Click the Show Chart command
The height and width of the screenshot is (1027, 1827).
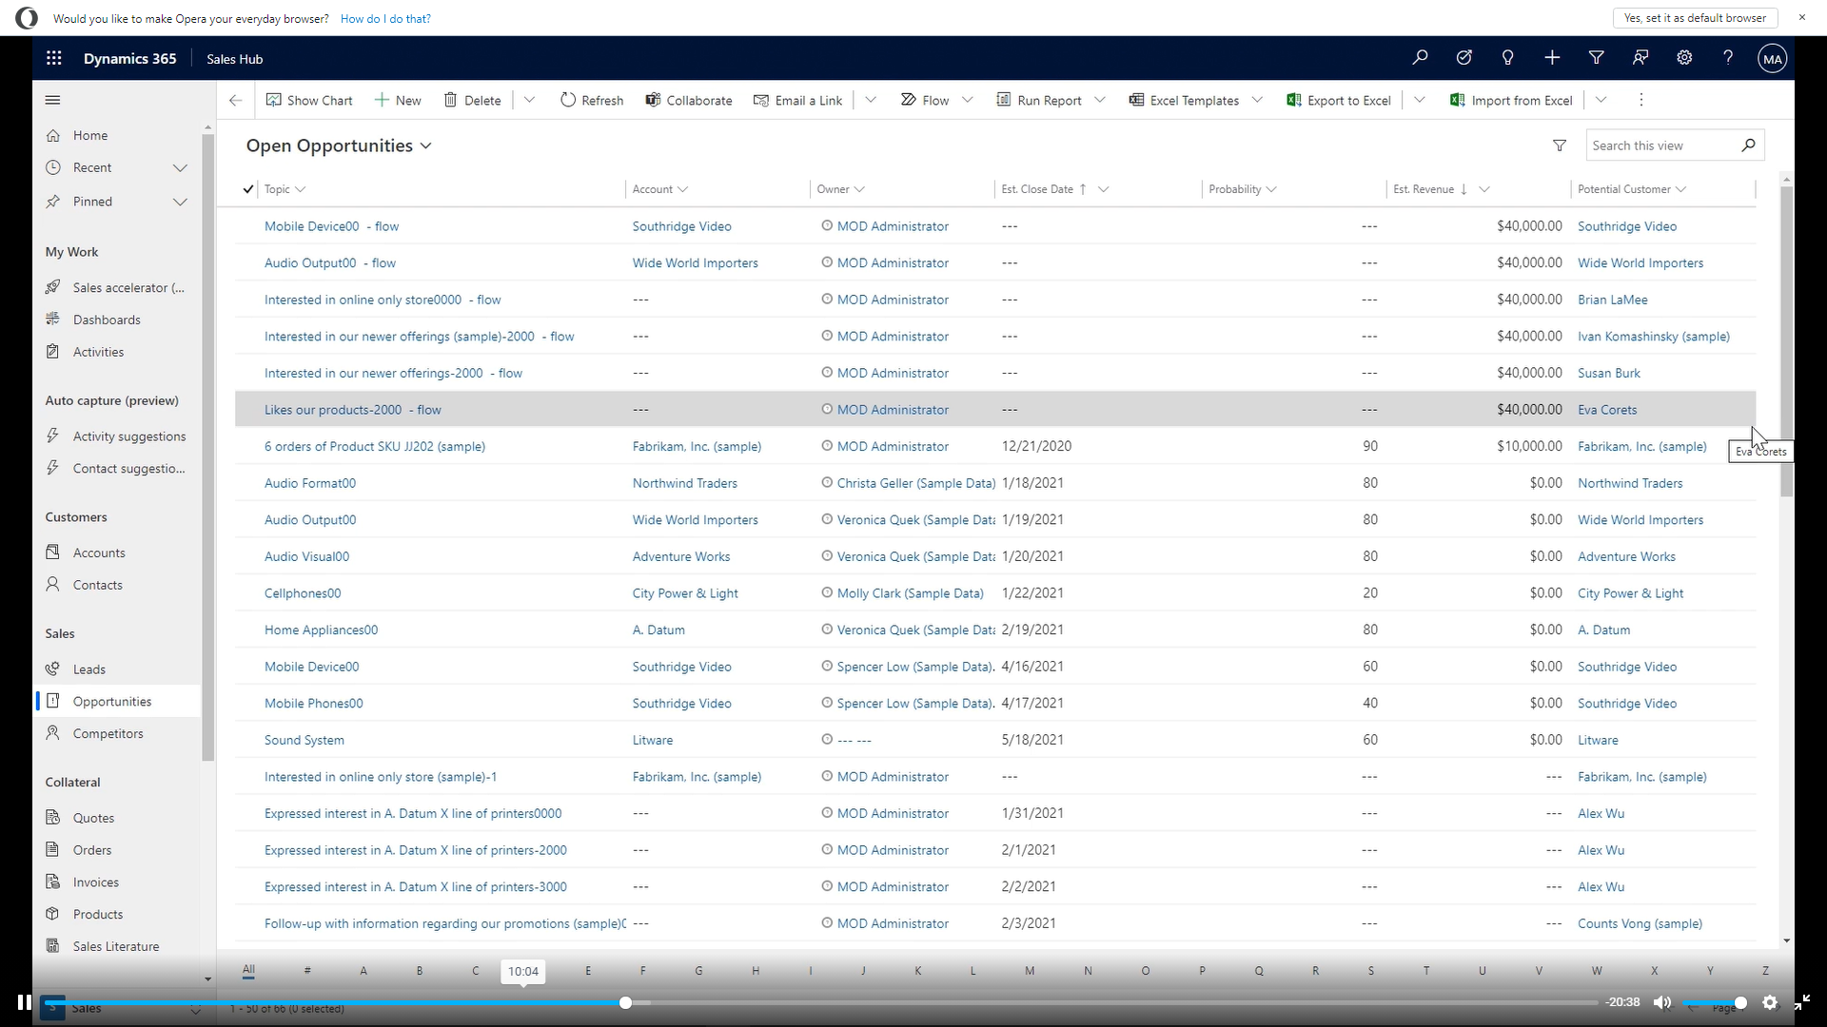(309, 100)
